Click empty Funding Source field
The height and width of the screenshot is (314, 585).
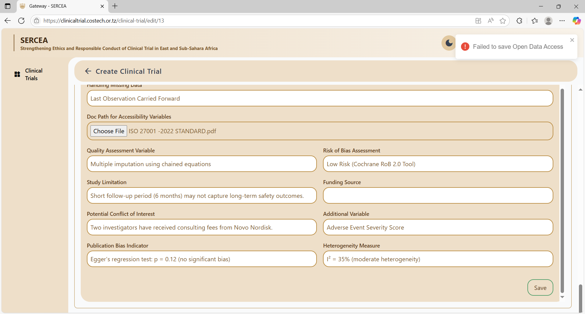pyautogui.click(x=438, y=195)
